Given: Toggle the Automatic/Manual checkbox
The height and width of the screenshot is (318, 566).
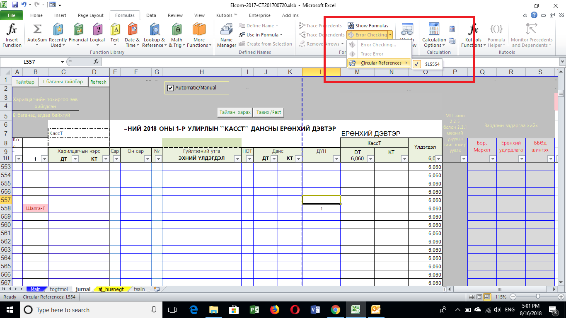Looking at the screenshot, I should coord(170,88).
